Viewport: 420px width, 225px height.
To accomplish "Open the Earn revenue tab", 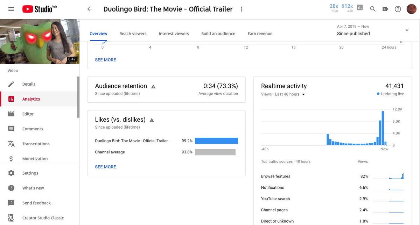I will 260,34.
